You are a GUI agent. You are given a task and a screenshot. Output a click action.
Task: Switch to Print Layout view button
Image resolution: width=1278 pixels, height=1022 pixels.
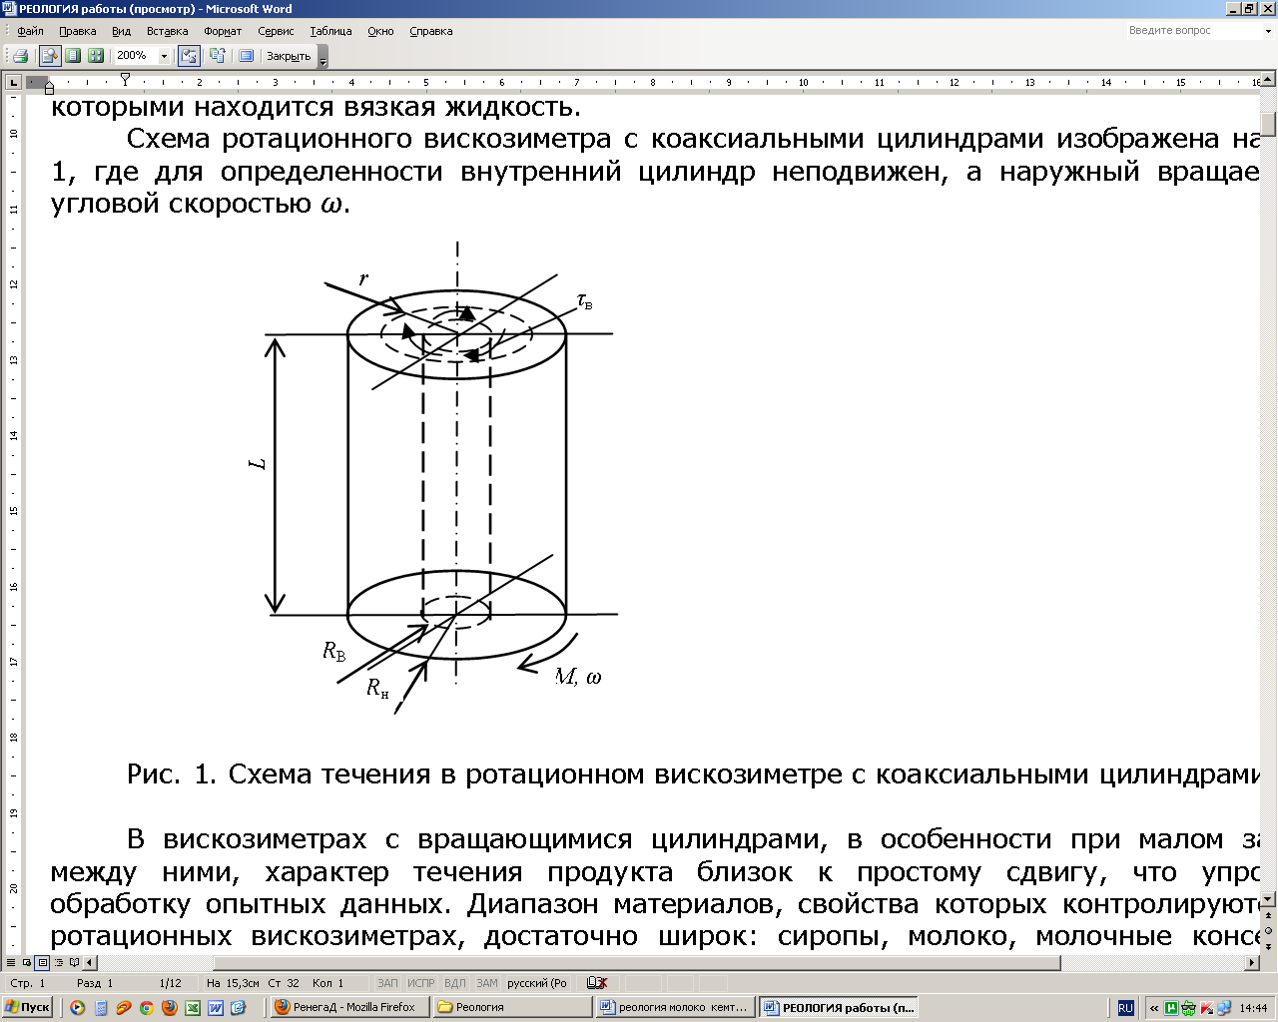coord(42,962)
